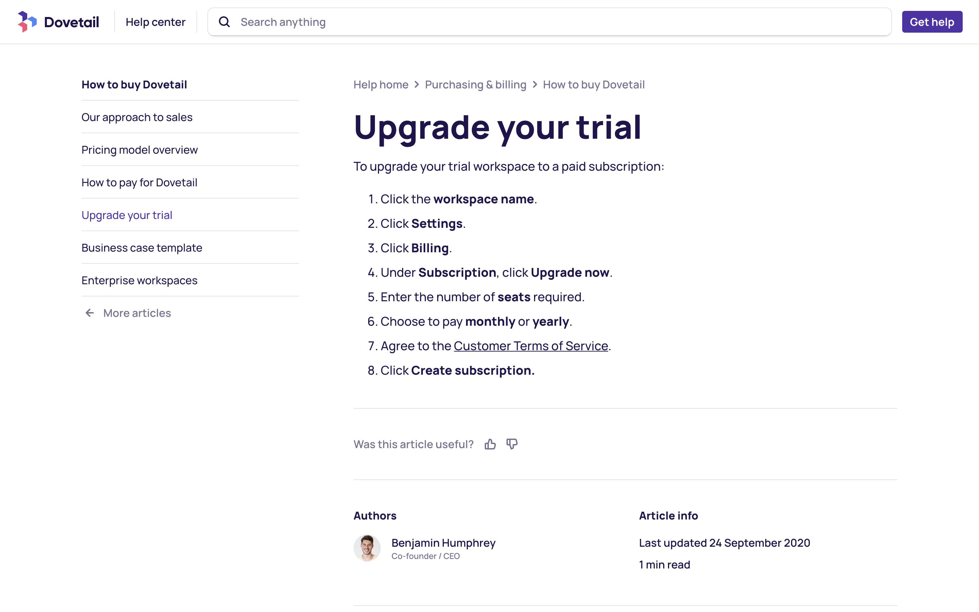The width and height of the screenshot is (979, 612).
Task: Click the More articles back arrow
Action: tap(90, 313)
